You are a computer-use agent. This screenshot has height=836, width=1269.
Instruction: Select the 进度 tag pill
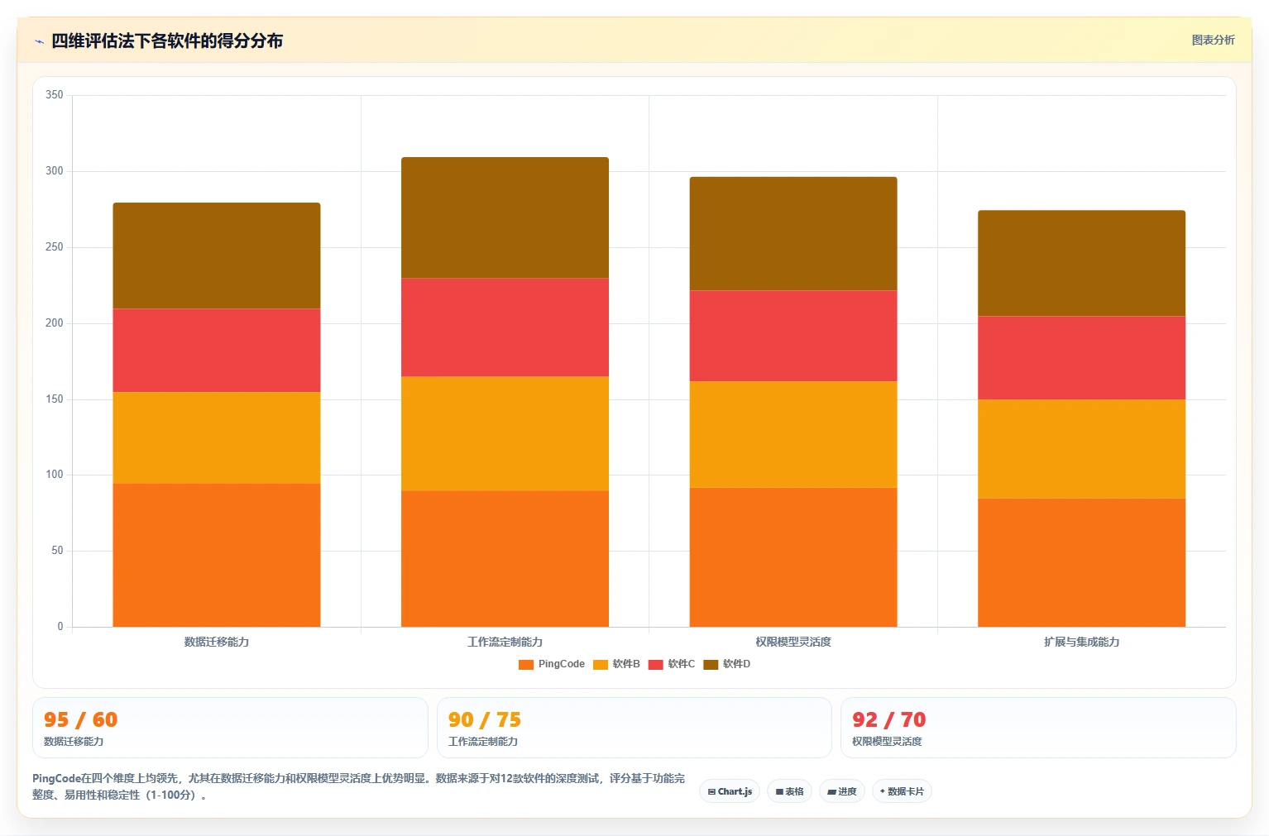(842, 791)
